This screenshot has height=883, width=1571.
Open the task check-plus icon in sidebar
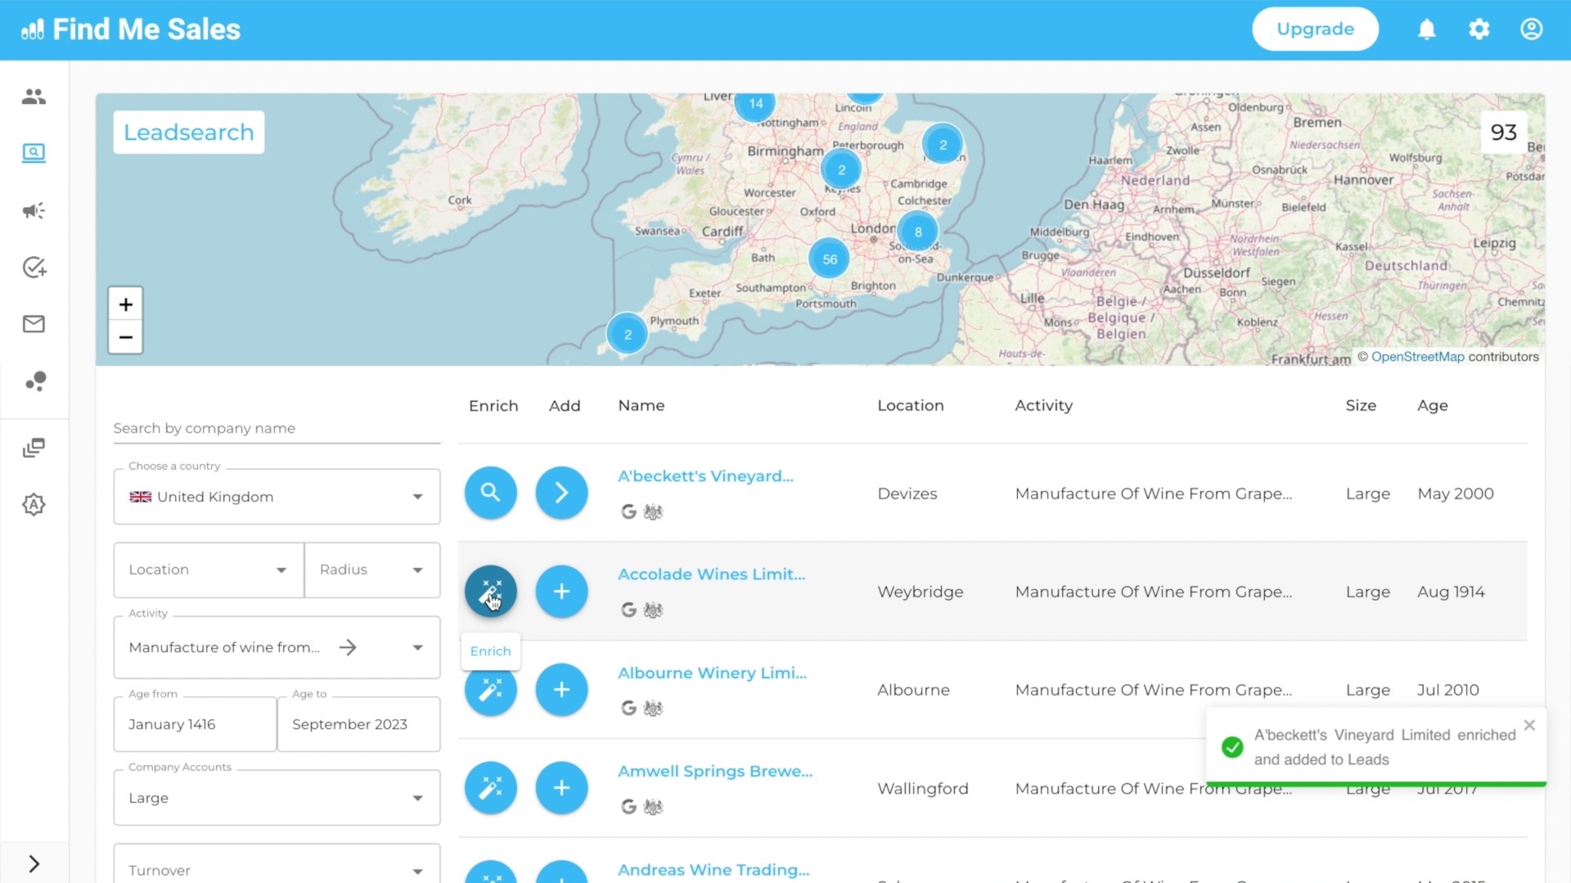34,268
